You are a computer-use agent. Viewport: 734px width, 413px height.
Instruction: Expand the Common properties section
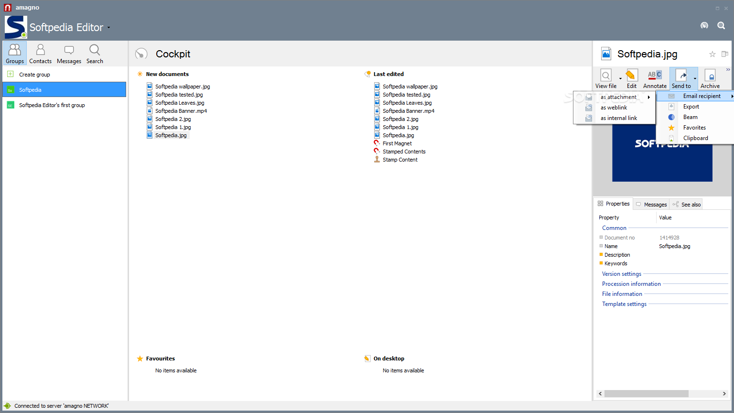pyautogui.click(x=614, y=228)
